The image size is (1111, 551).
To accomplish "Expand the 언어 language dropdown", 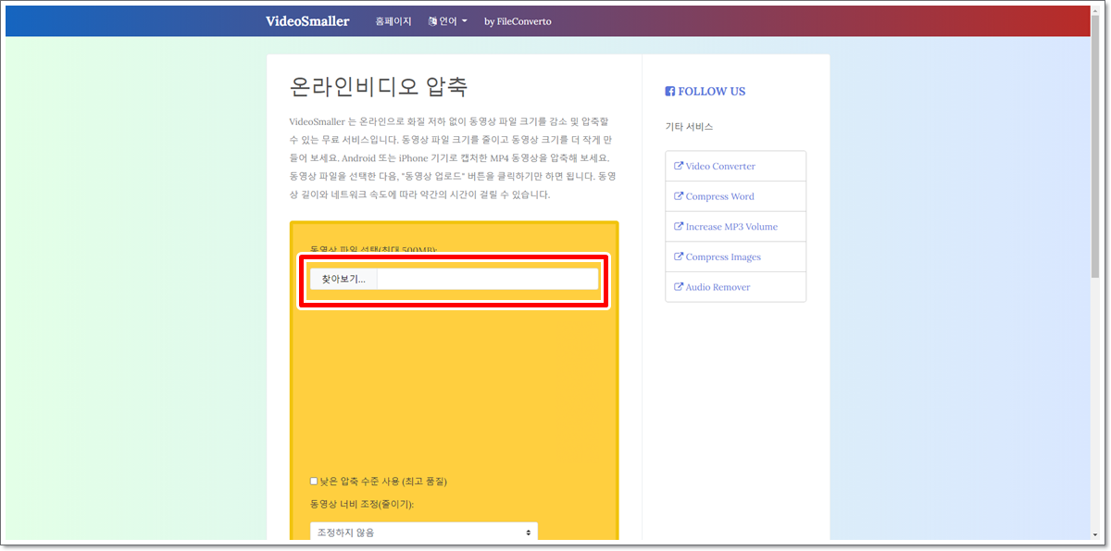I will coord(448,21).
